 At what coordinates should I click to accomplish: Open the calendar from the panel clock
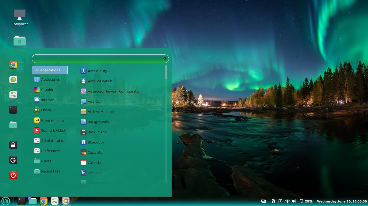[342, 201]
